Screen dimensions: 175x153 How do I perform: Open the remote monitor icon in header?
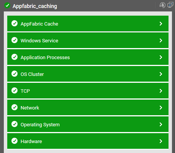pyautogui.click(x=170, y=5)
